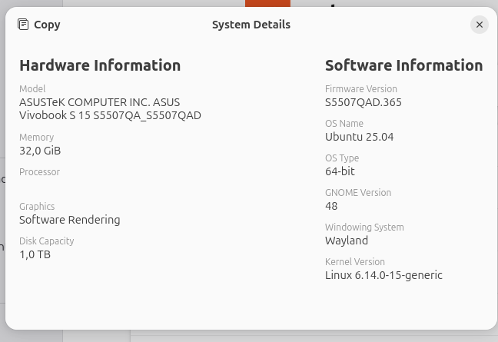Click the Disk Capacity label
The width and height of the screenshot is (498, 342).
coord(47,241)
